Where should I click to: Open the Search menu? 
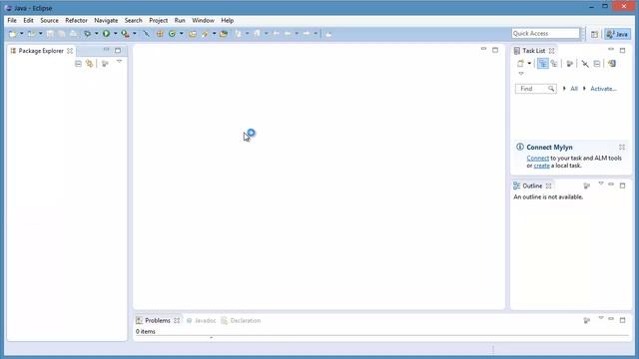coord(133,20)
